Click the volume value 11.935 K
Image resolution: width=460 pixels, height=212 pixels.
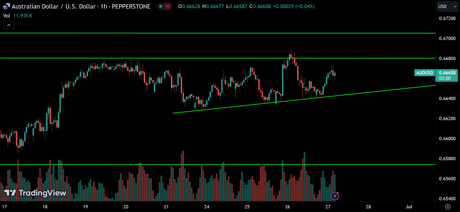pyautogui.click(x=23, y=16)
